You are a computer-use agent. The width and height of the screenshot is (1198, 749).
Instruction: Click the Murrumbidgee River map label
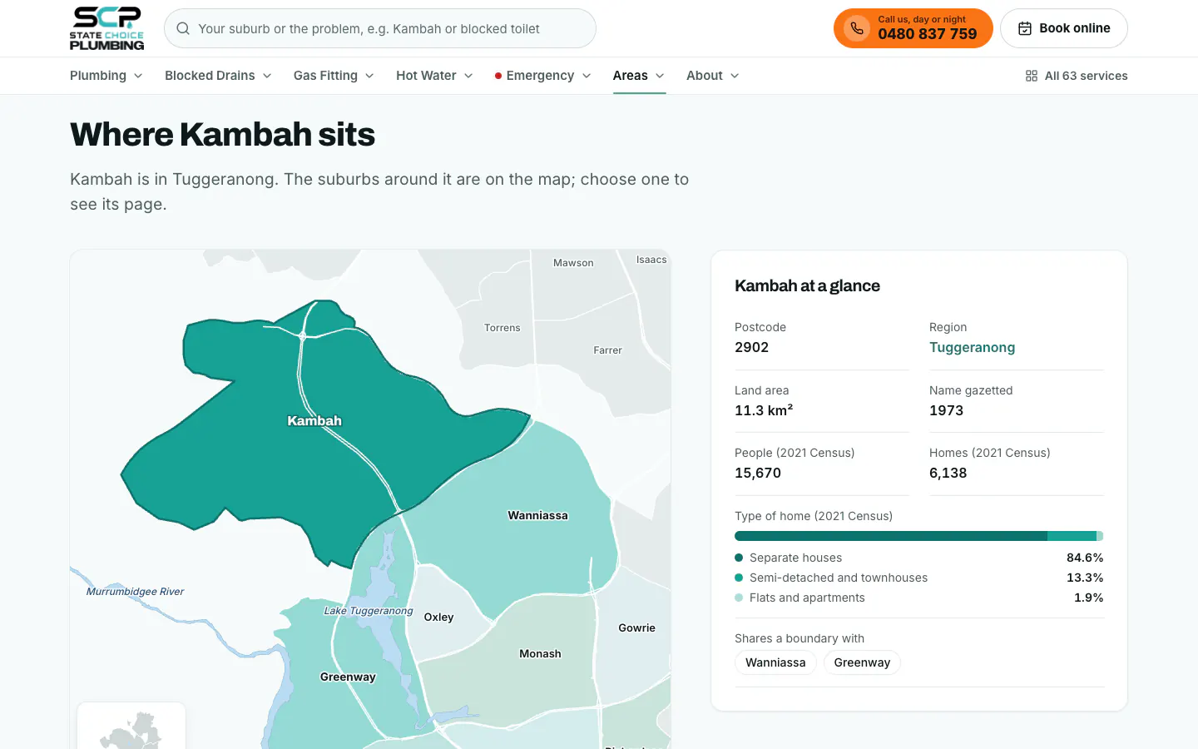click(x=135, y=591)
